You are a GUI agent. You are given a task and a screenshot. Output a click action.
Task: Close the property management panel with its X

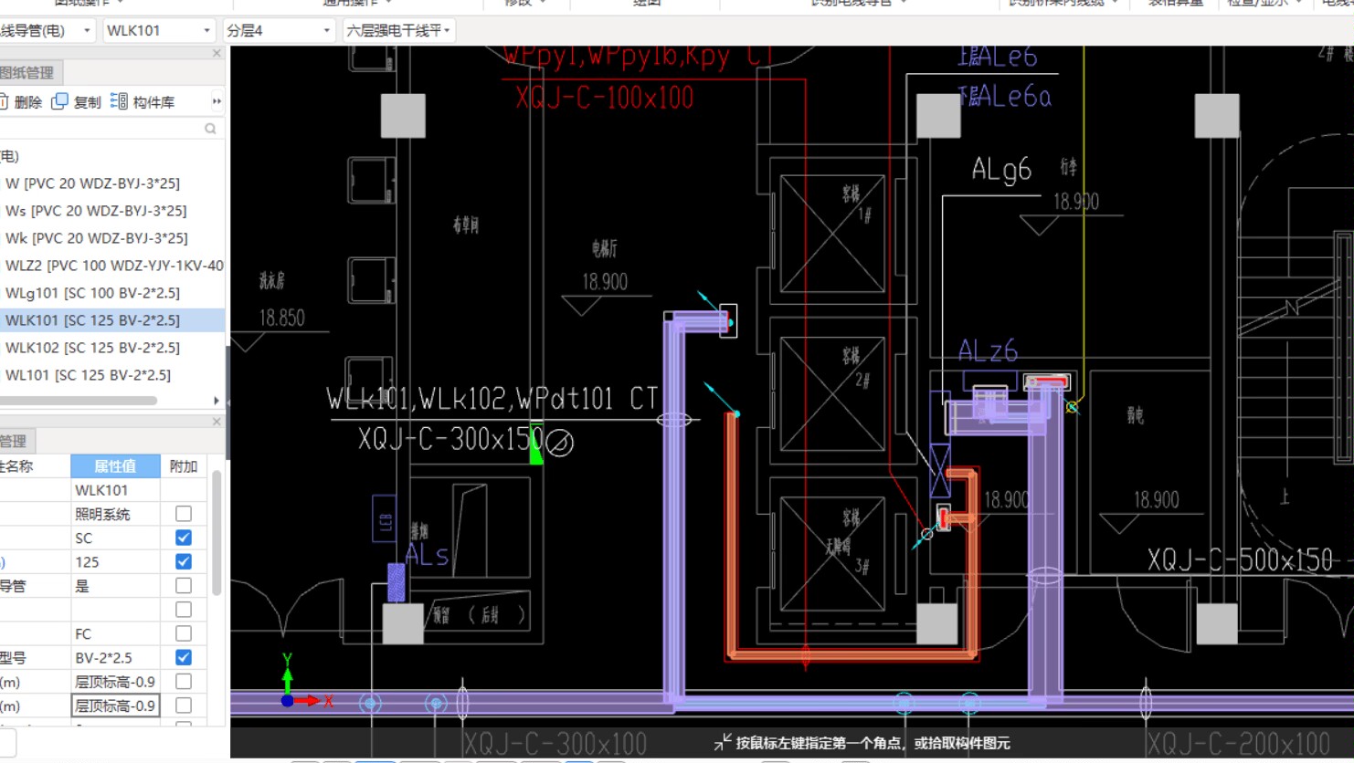217,422
